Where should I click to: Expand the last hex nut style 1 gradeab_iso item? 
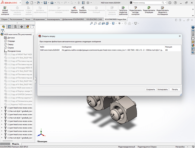tap(2, 138)
